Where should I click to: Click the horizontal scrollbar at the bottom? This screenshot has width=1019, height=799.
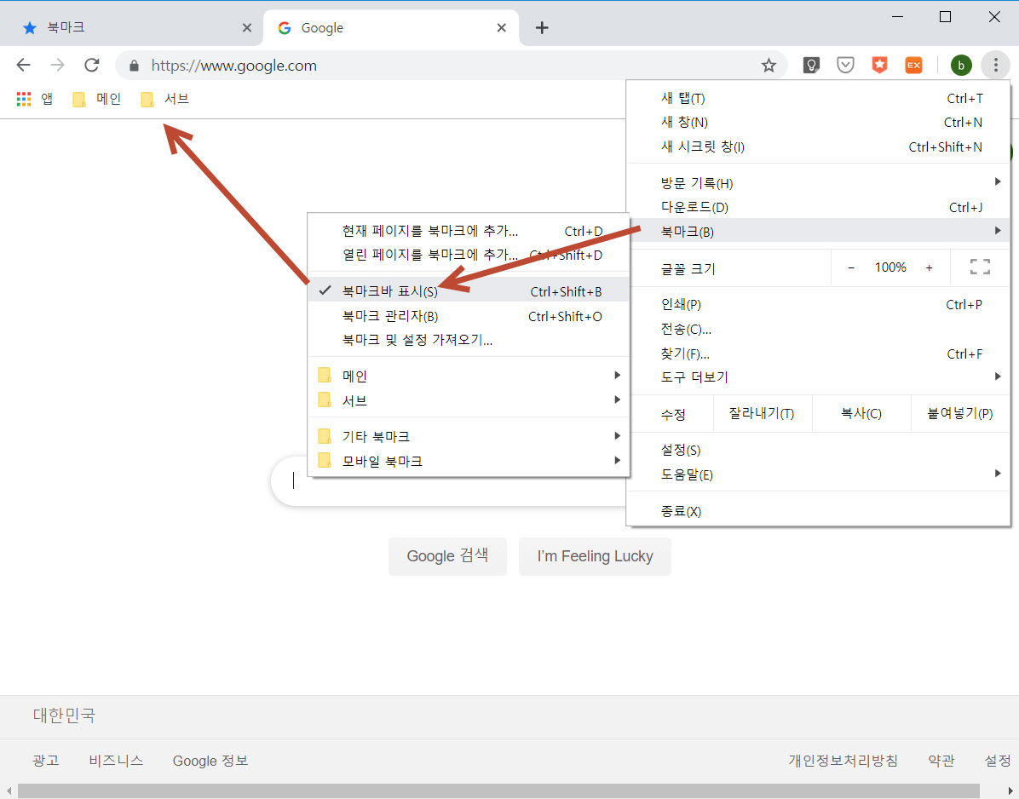click(x=498, y=790)
